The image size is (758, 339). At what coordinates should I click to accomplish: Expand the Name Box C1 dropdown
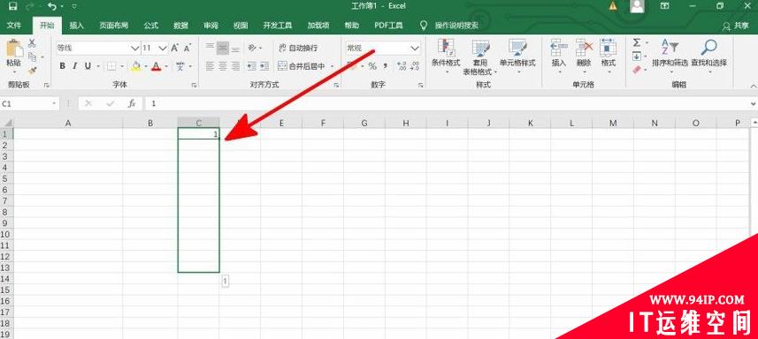(54, 103)
